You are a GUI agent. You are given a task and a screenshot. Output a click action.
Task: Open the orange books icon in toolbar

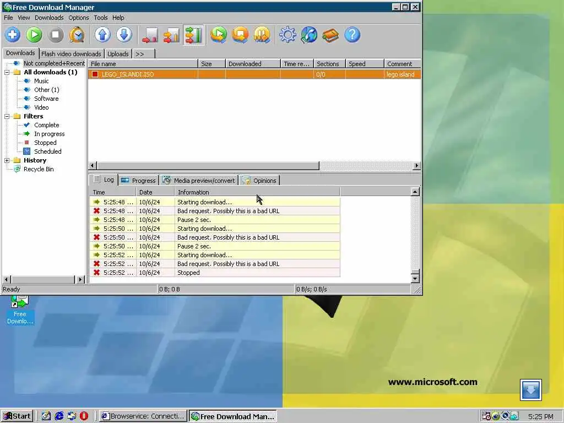(330, 35)
